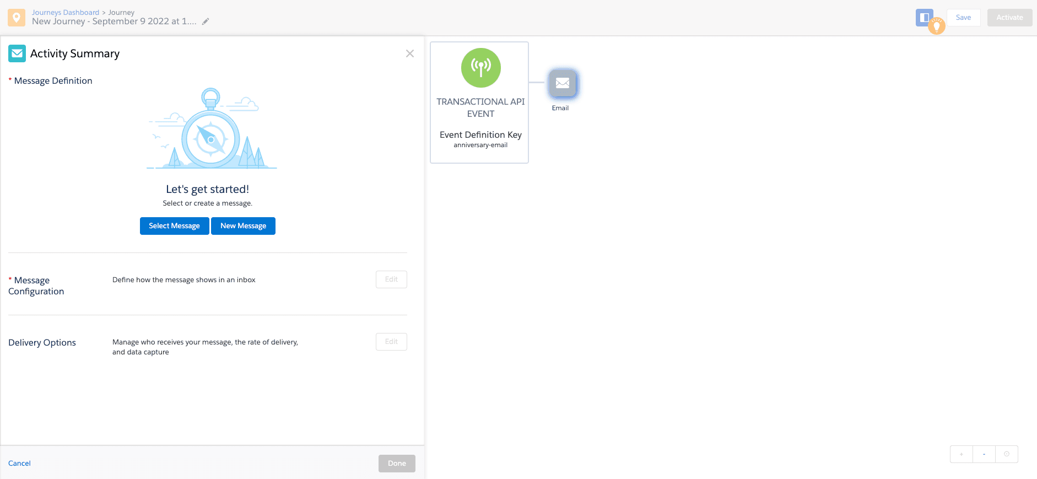Create a message with New Message button
Screen dimensions: 1037x479
pos(243,226)
